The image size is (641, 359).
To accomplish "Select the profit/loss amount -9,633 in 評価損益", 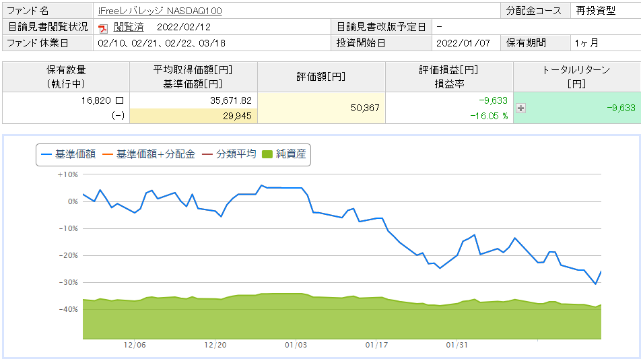I will 493,100.
